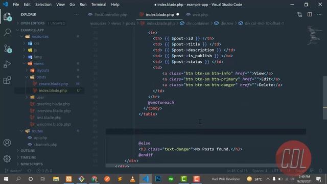Open create.blade.php in explorer

pos(53,84)
